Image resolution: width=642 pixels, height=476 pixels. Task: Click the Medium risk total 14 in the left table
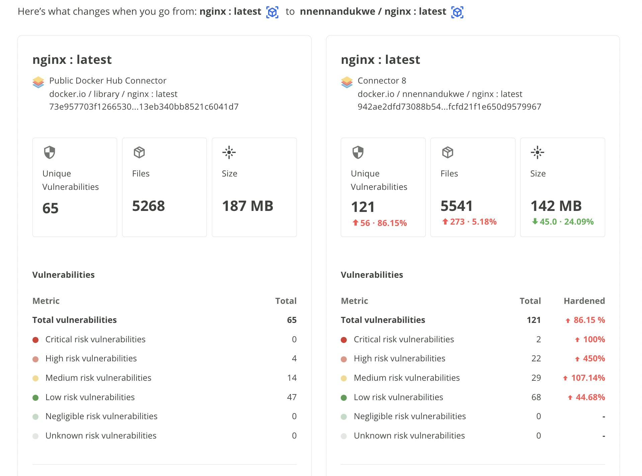pos(292,378)
